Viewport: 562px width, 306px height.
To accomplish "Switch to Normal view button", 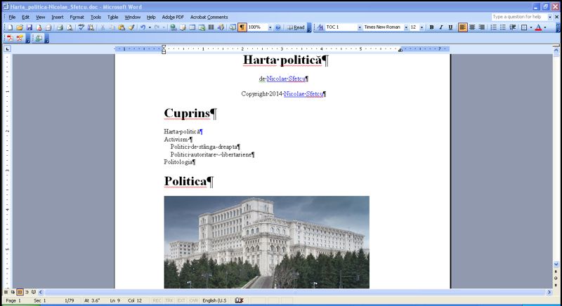I will (x=6, y=293).
